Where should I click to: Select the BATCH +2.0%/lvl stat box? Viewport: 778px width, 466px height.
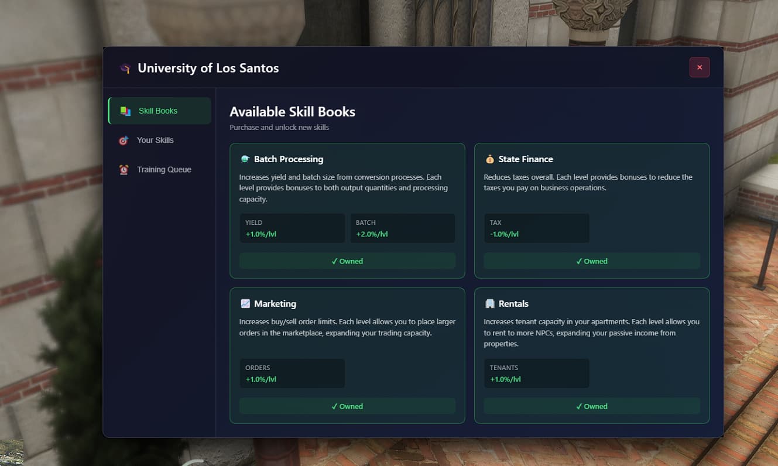pos(402,228)
